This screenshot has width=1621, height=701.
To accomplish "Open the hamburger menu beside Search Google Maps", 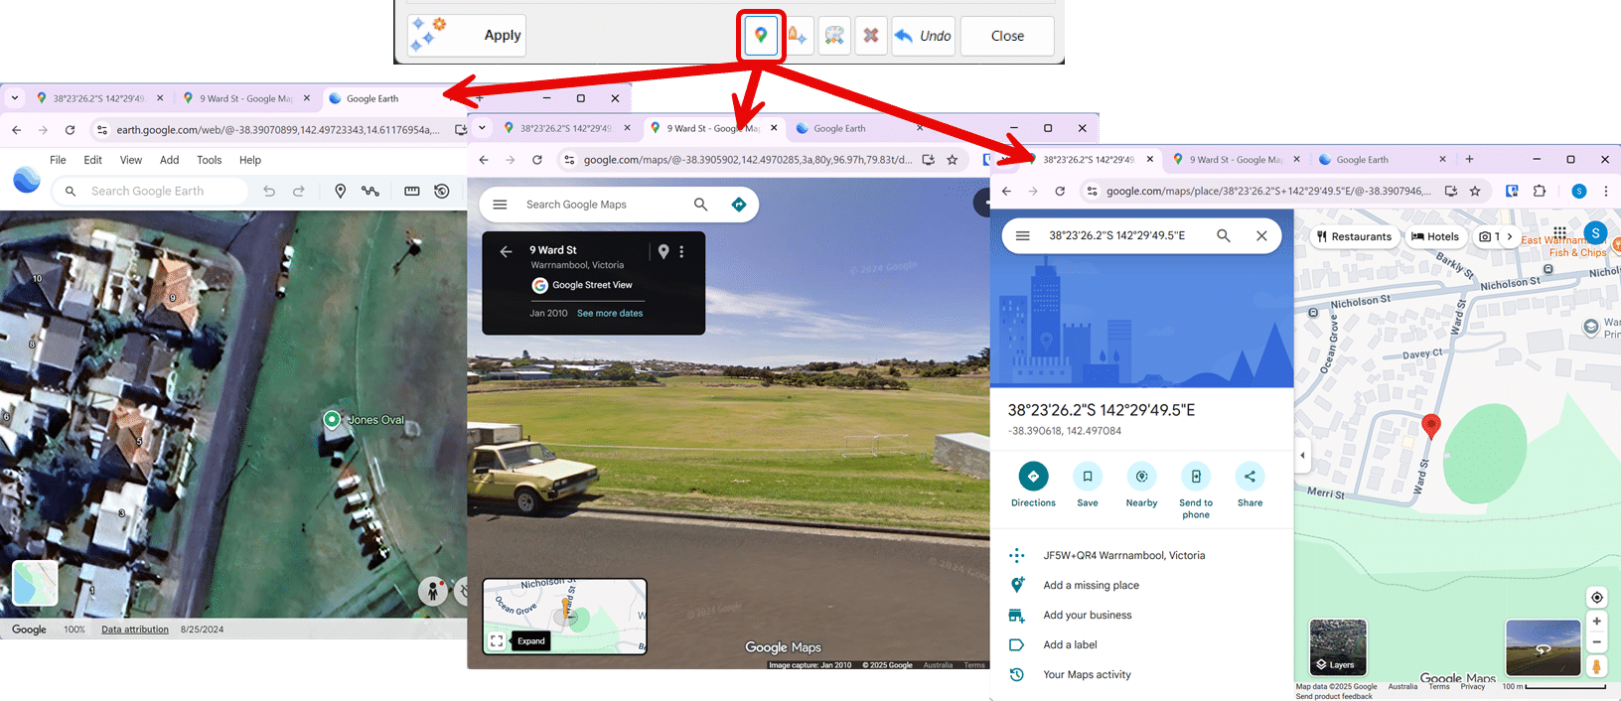I will pyautogui.click(x=501, y=205).
